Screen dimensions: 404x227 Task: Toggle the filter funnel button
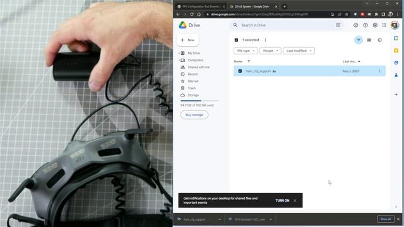coord(359,40)
